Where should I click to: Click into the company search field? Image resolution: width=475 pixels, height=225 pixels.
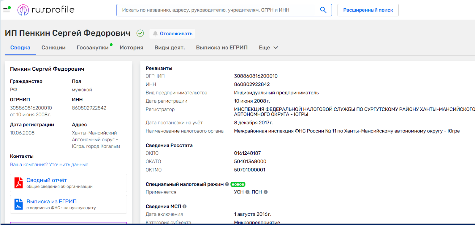point(217,10)
